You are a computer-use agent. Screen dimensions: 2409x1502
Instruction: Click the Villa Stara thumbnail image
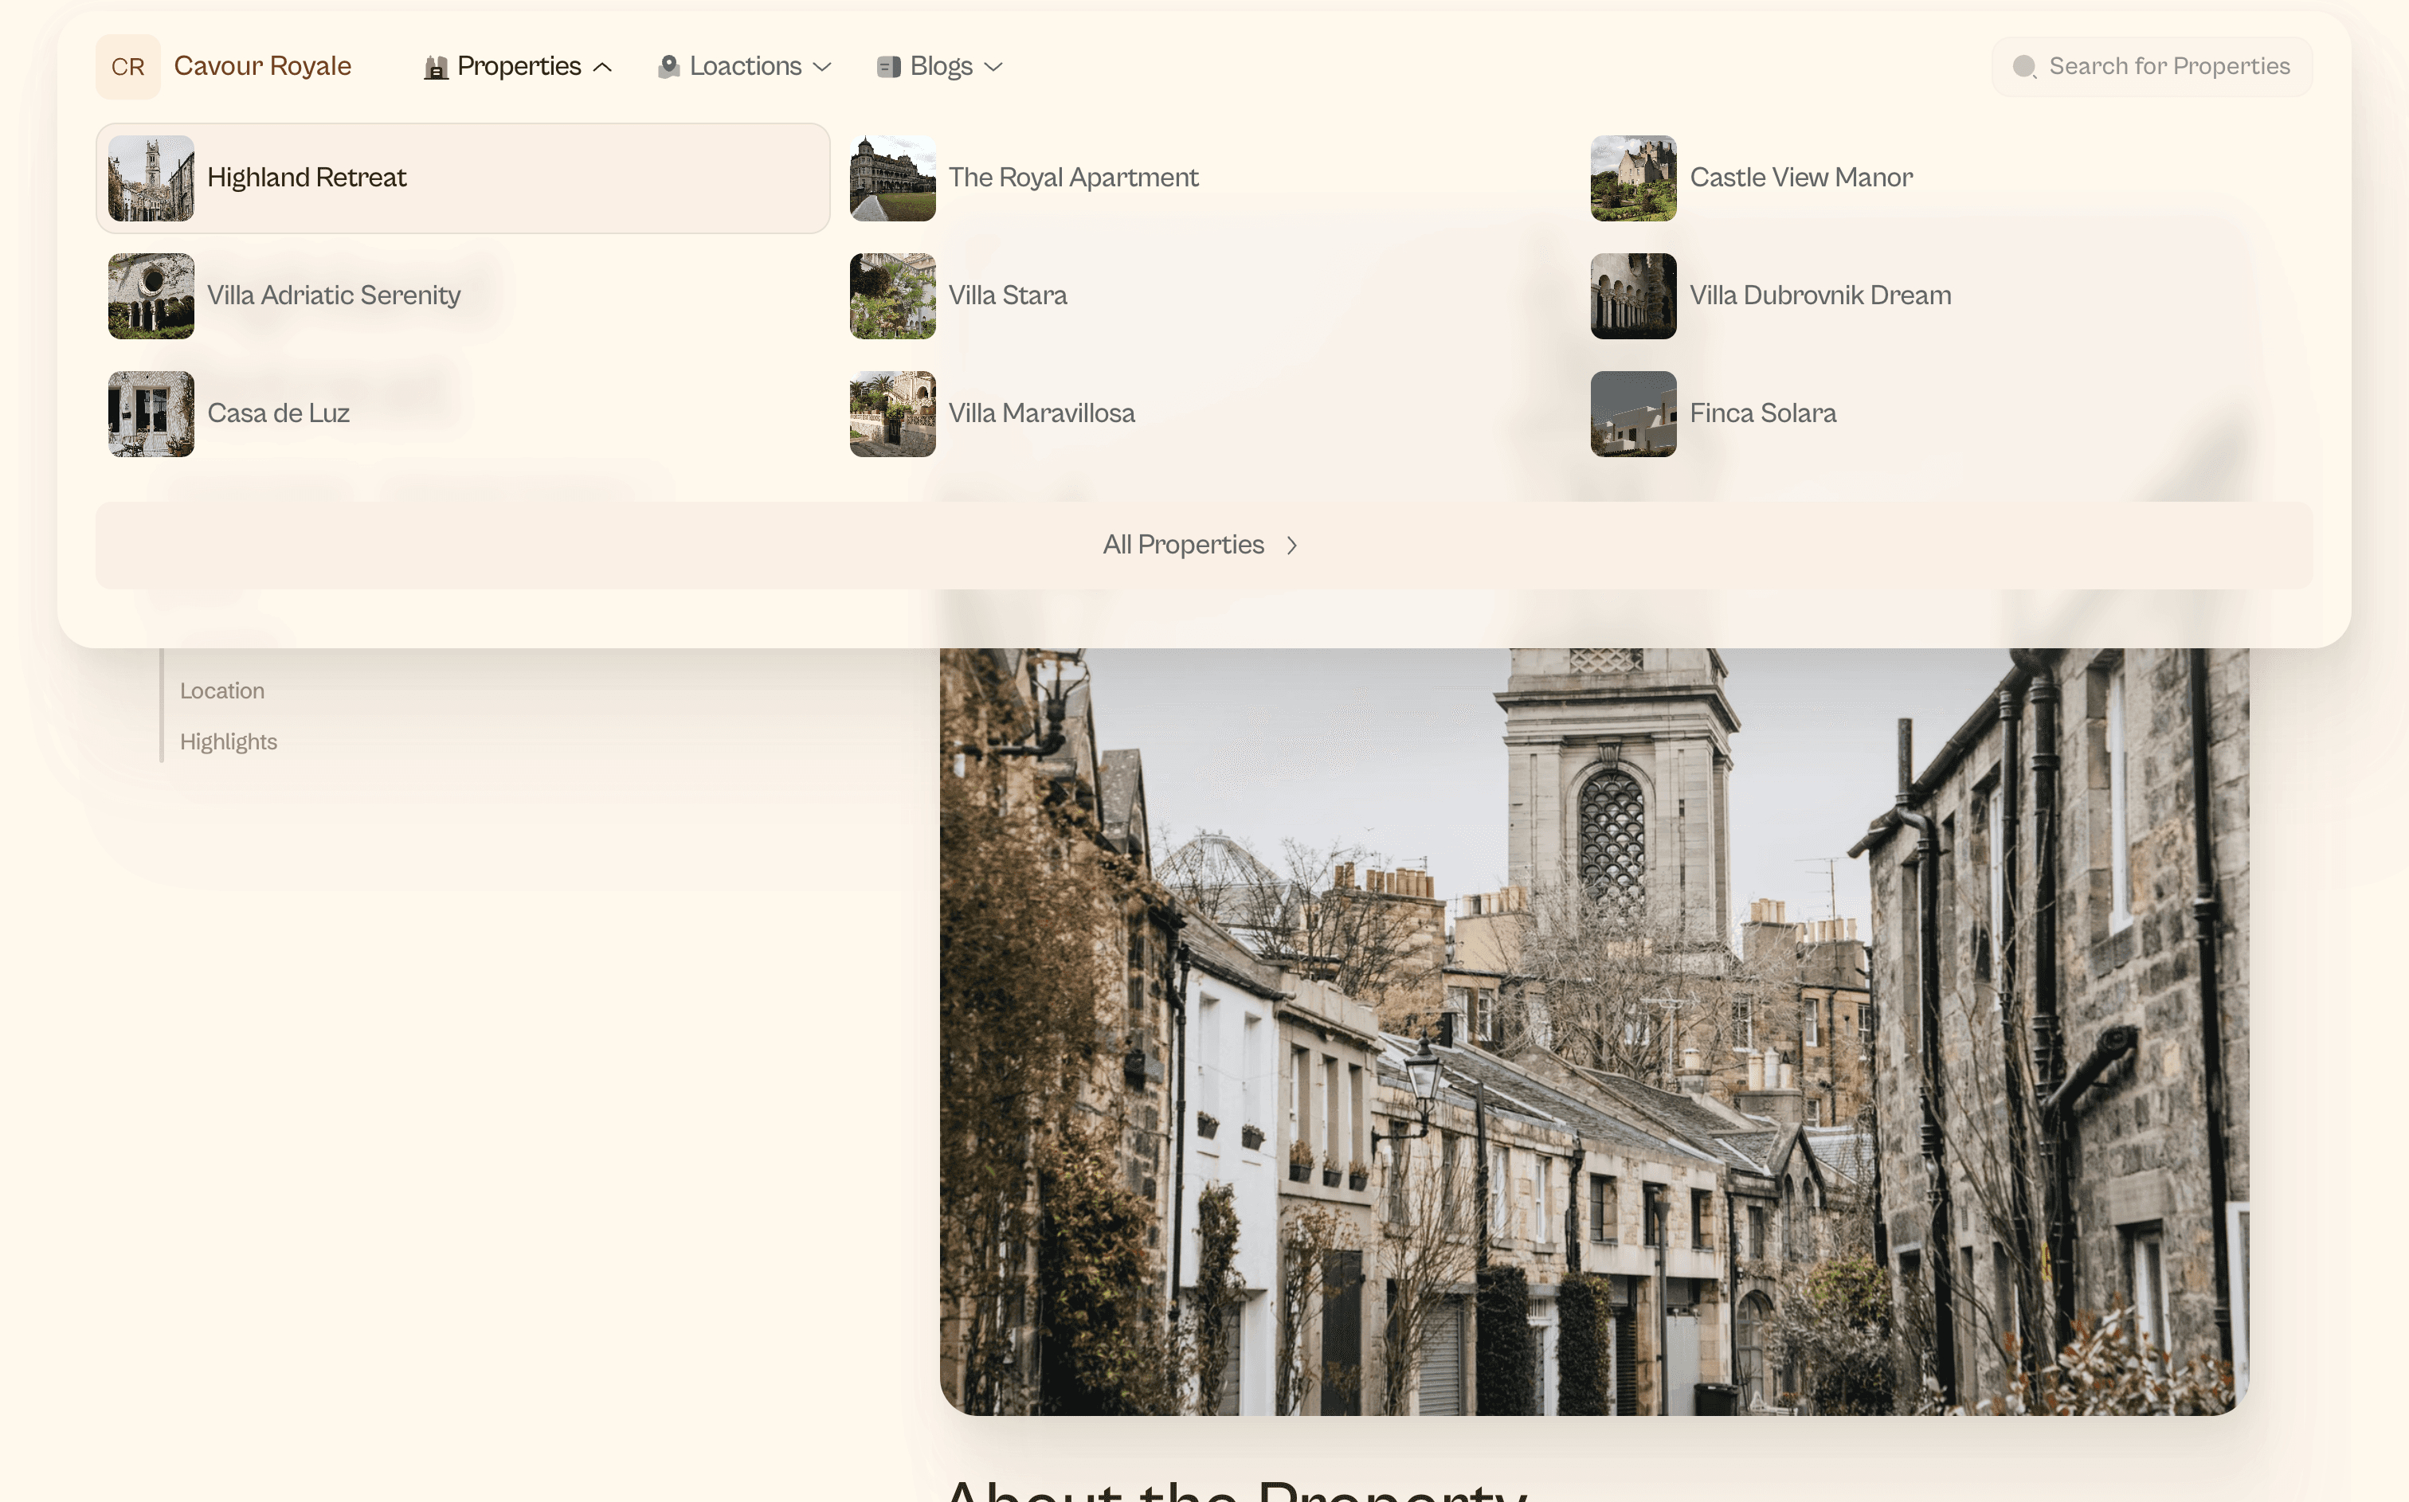point(892,295)
